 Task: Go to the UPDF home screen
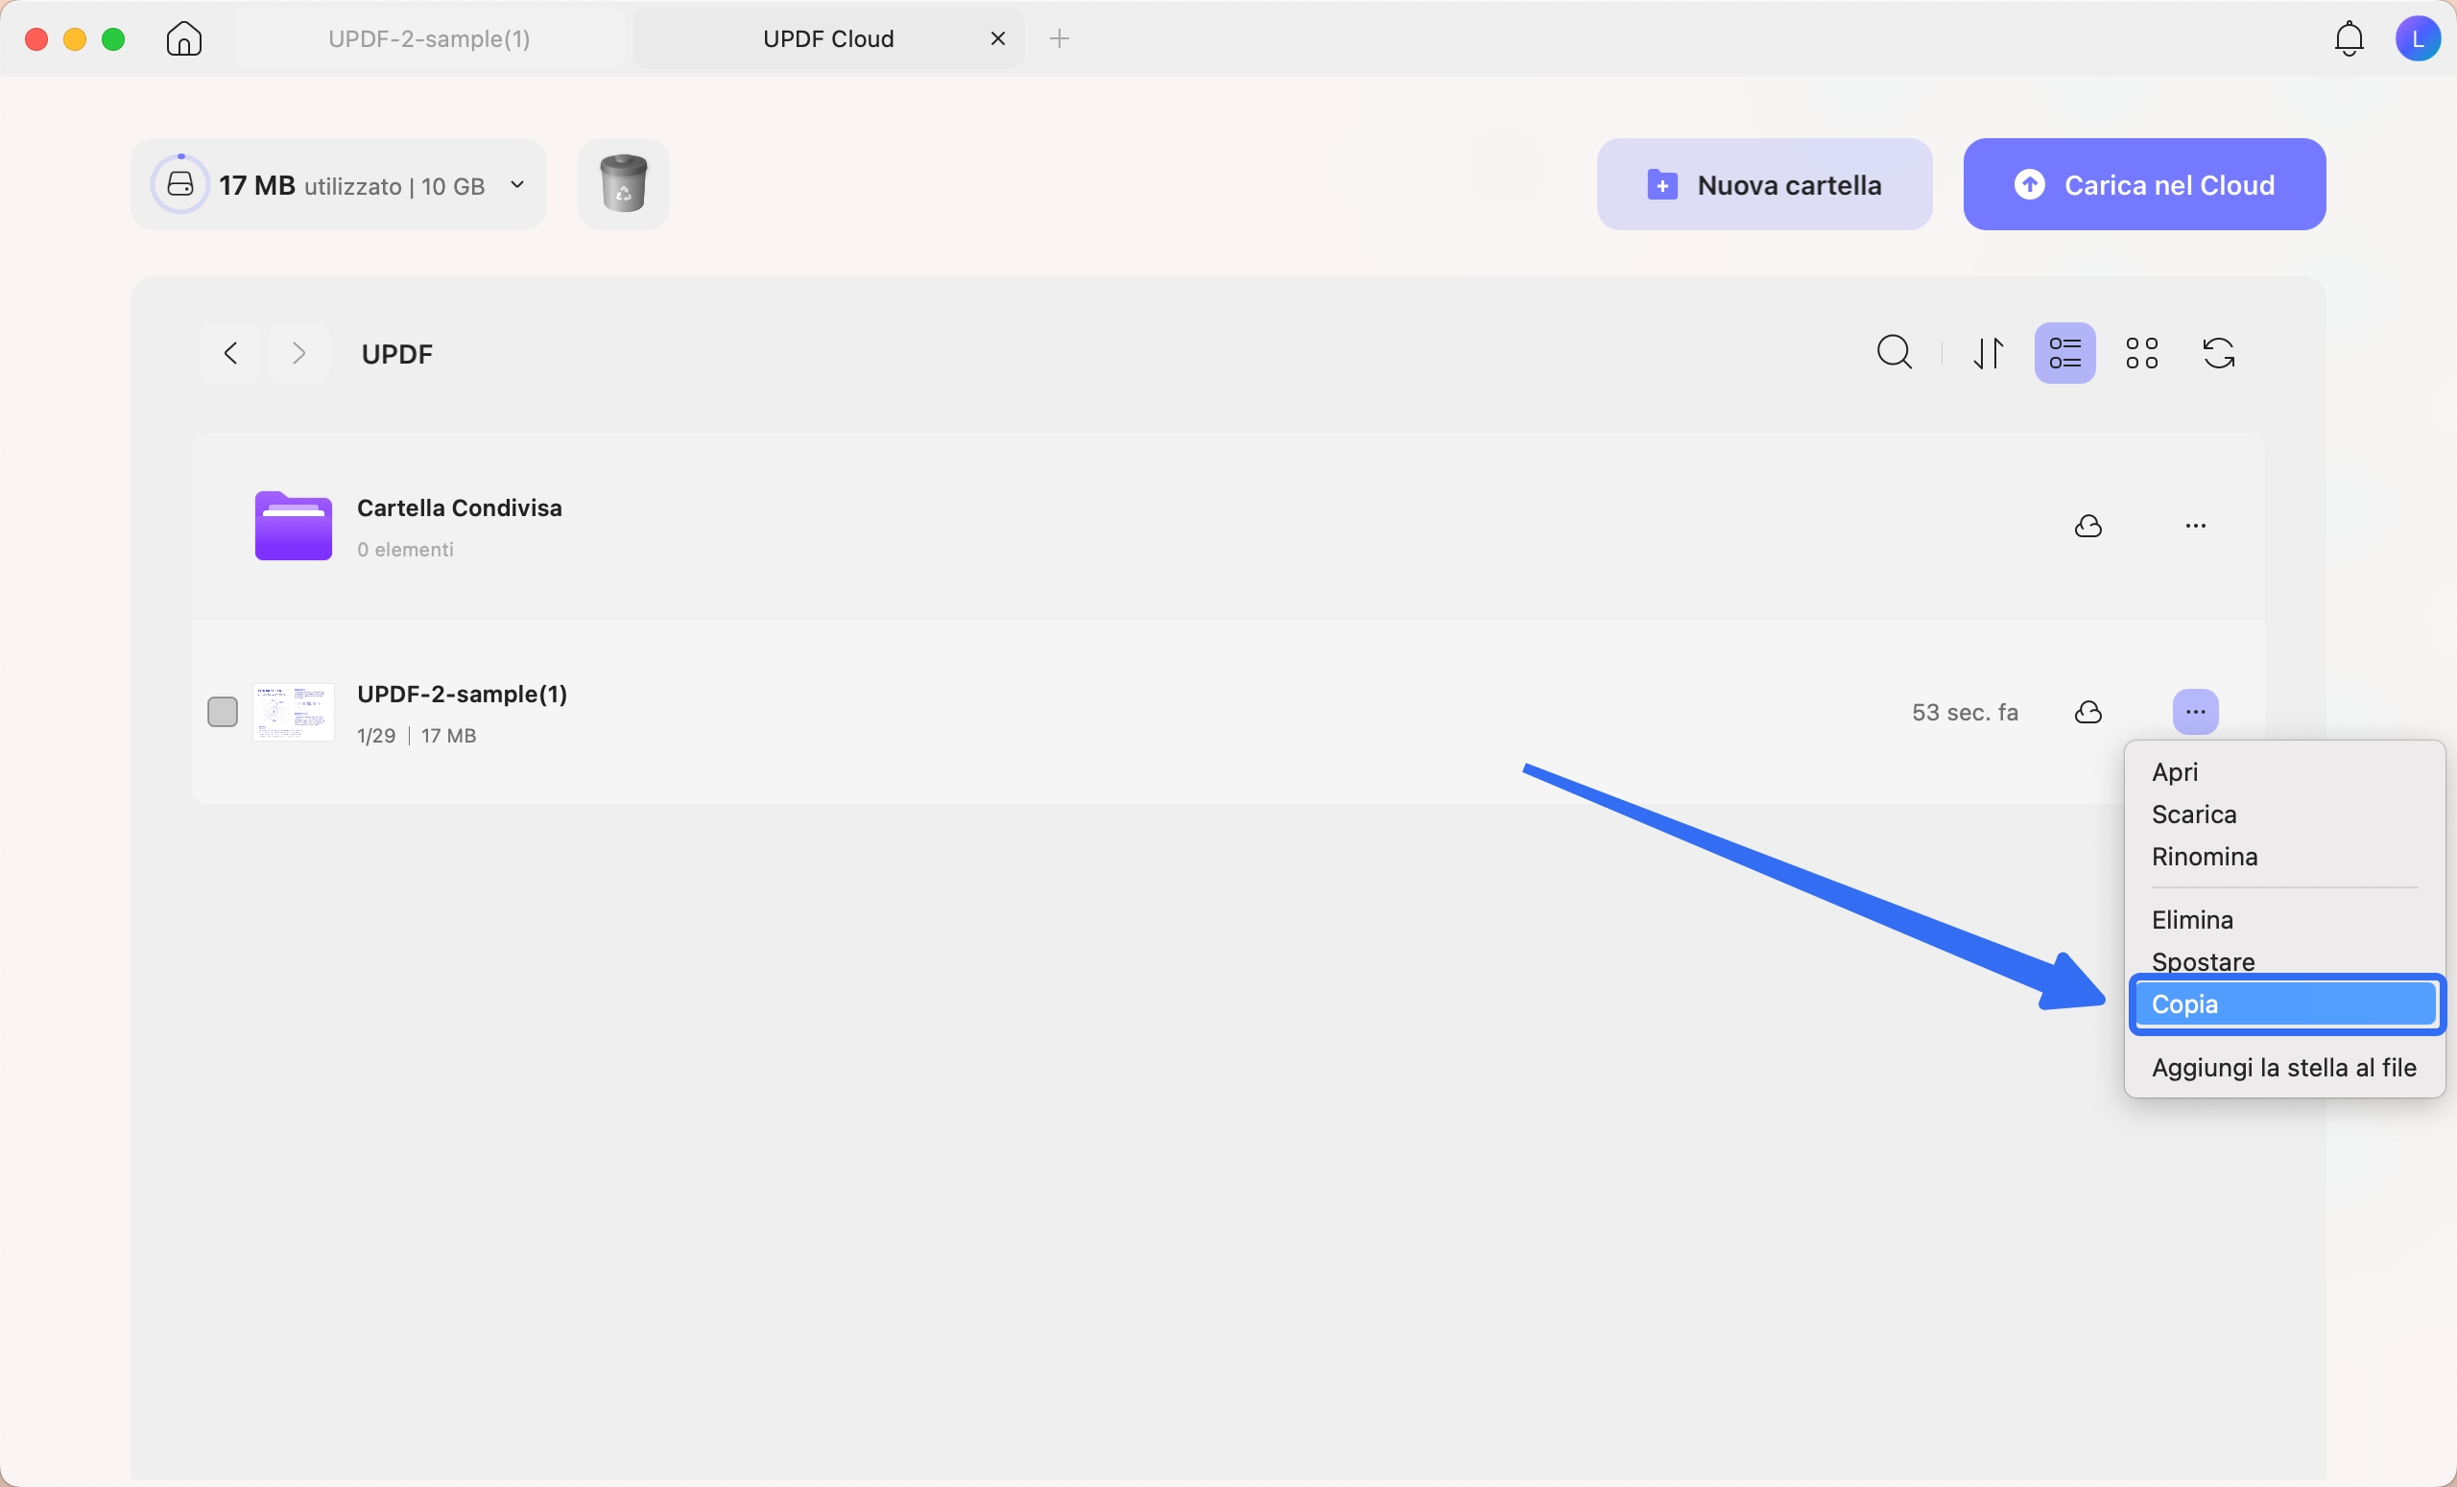pos(184,39)
